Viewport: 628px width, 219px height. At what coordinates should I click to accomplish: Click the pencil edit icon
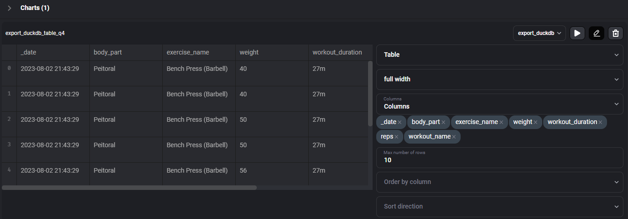tap(596, 33)
